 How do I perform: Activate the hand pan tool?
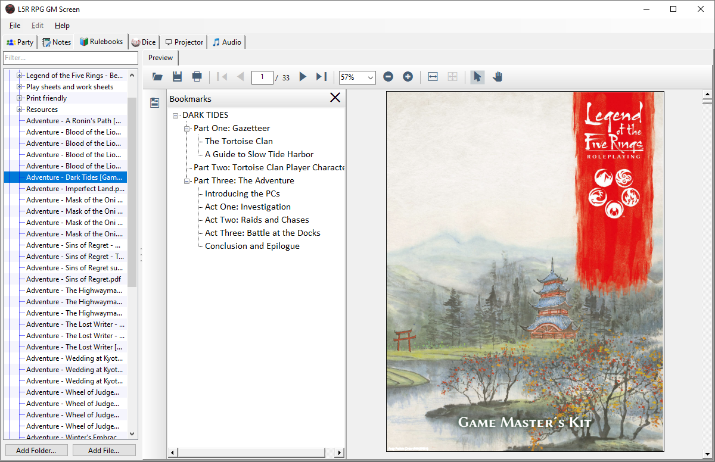pyautogui.click(x=497, y=77)
